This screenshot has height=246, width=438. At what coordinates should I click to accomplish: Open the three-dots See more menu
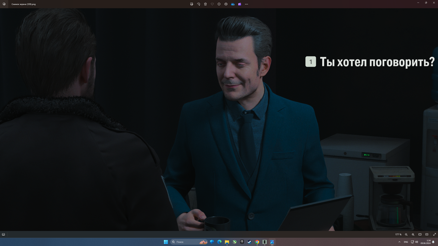[x=246, y=4]
